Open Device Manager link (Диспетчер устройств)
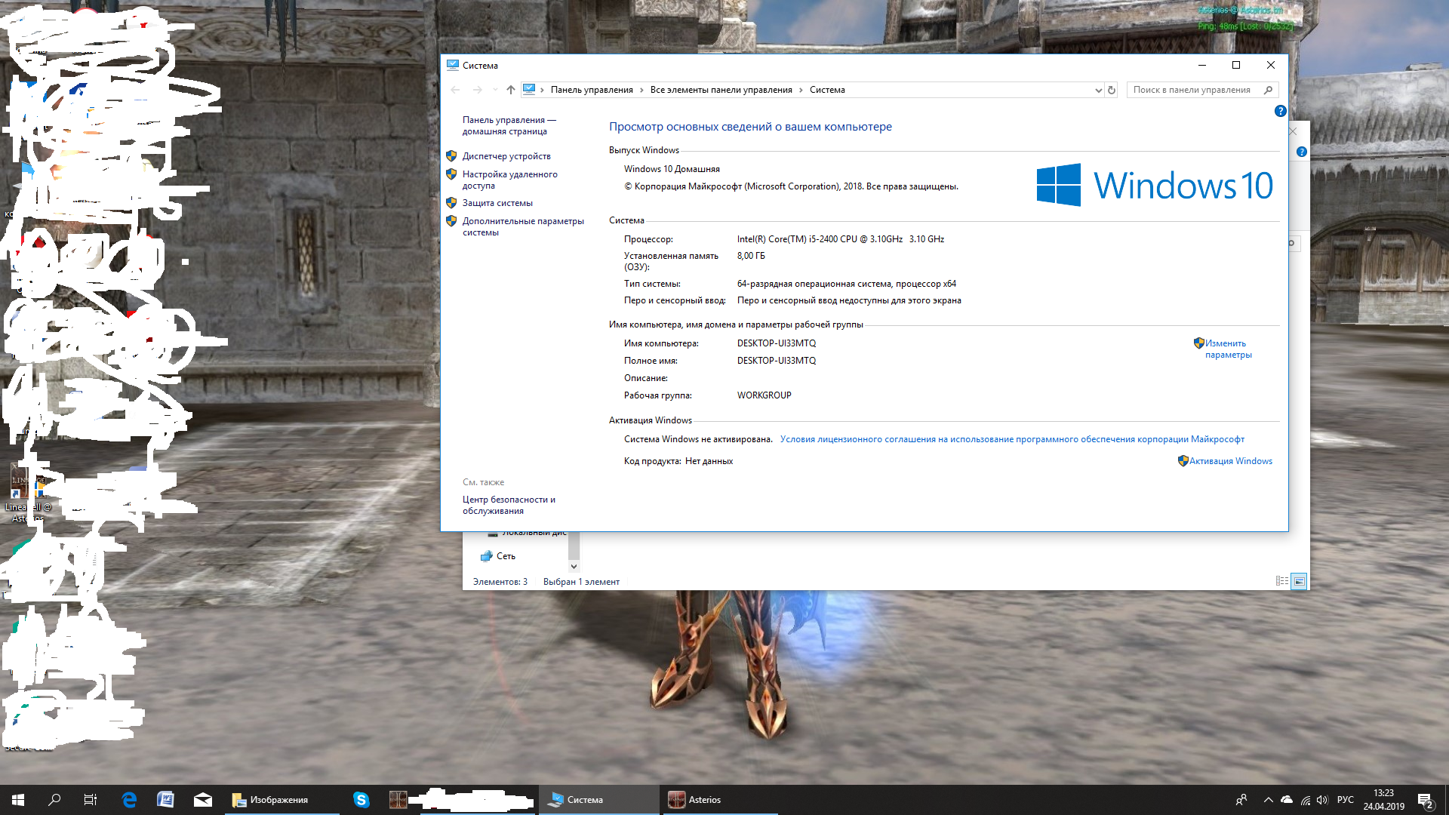 pos(506,156)
